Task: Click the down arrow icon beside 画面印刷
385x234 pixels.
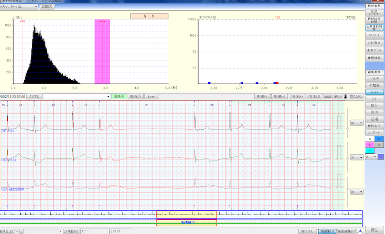Action: 346,97
